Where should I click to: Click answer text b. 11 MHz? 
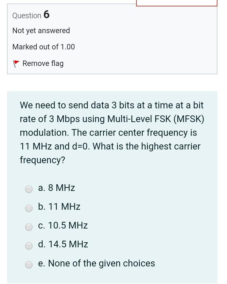59,207
